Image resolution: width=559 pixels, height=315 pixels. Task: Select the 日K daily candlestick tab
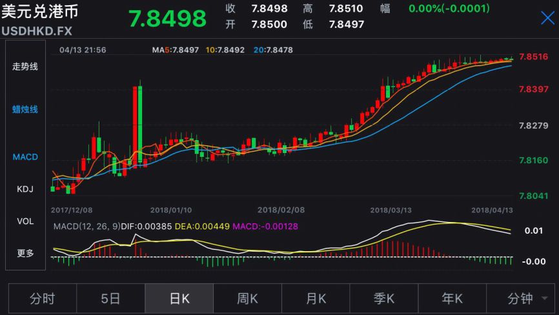[179, 298]
